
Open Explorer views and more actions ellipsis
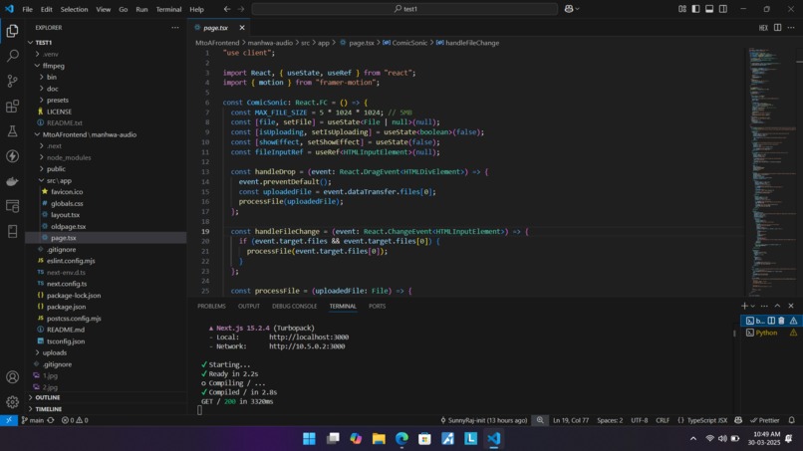click(175, 28)
